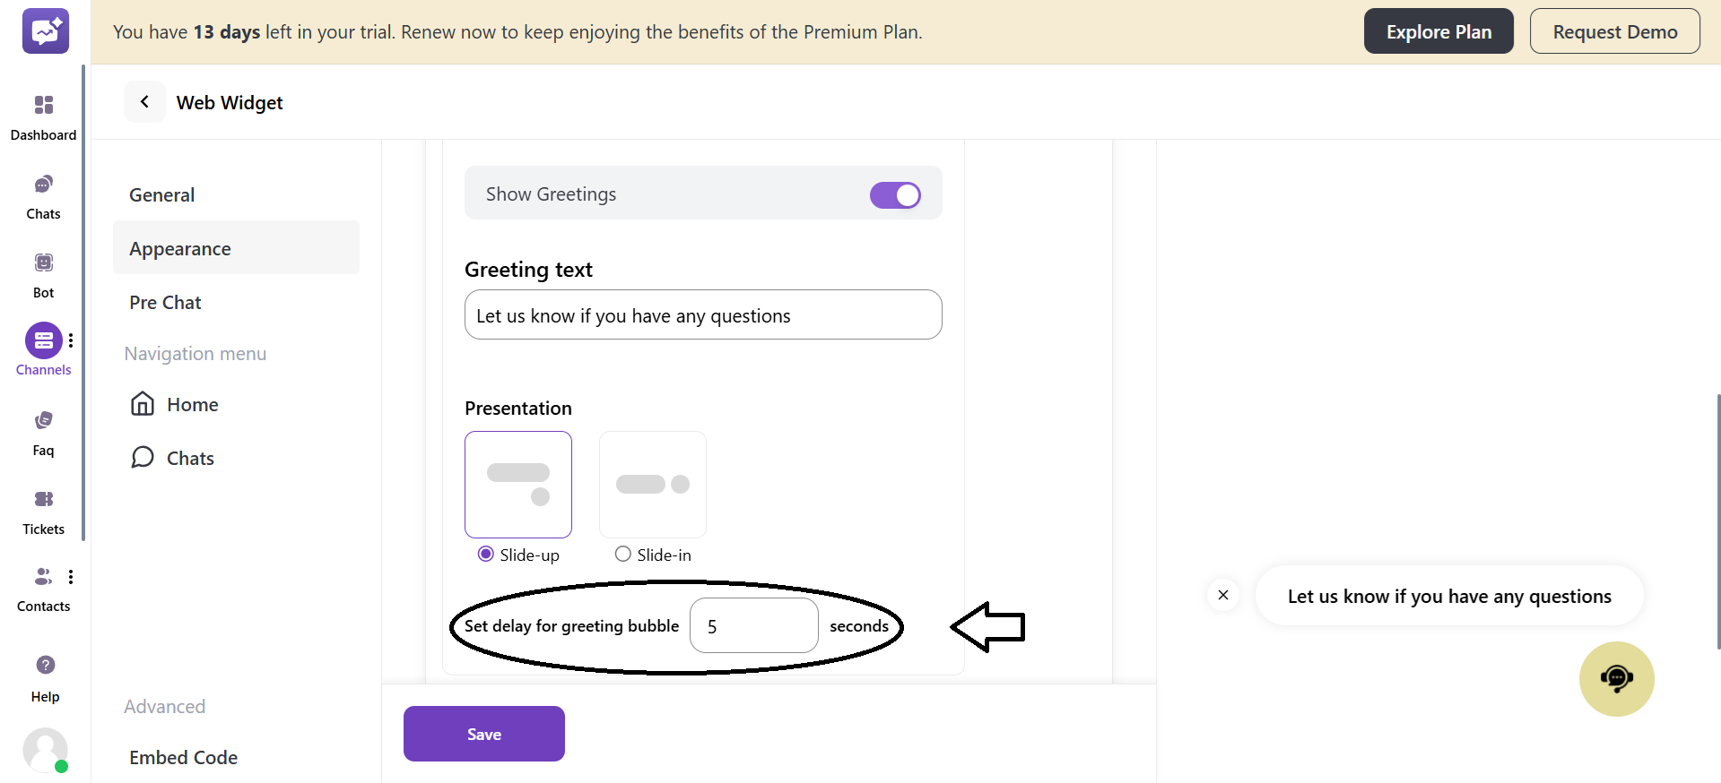Open Contacts in the sidebar
This screenshot has width=1721, height=783.
42,577
